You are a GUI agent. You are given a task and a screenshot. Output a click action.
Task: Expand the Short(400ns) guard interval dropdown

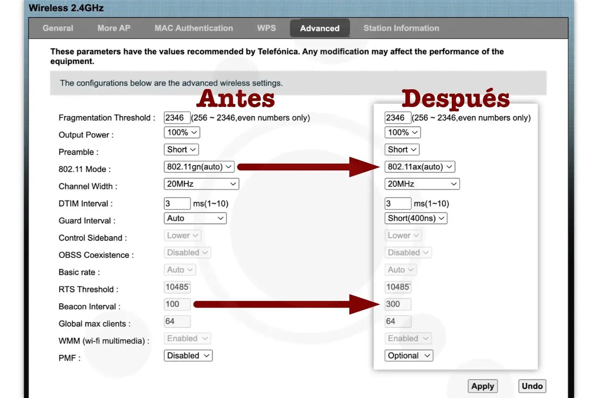pos(416,218)
